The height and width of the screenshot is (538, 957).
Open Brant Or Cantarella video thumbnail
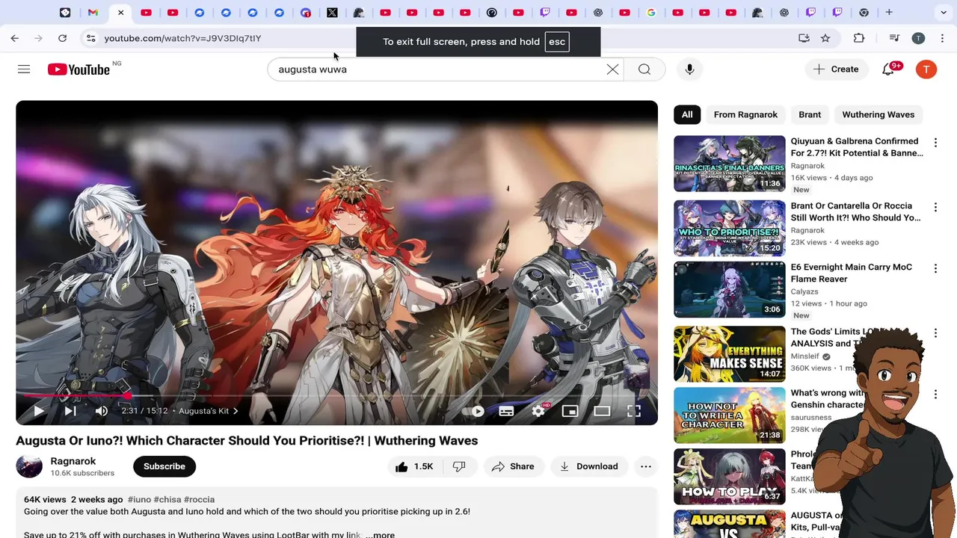tap(730, 228)
